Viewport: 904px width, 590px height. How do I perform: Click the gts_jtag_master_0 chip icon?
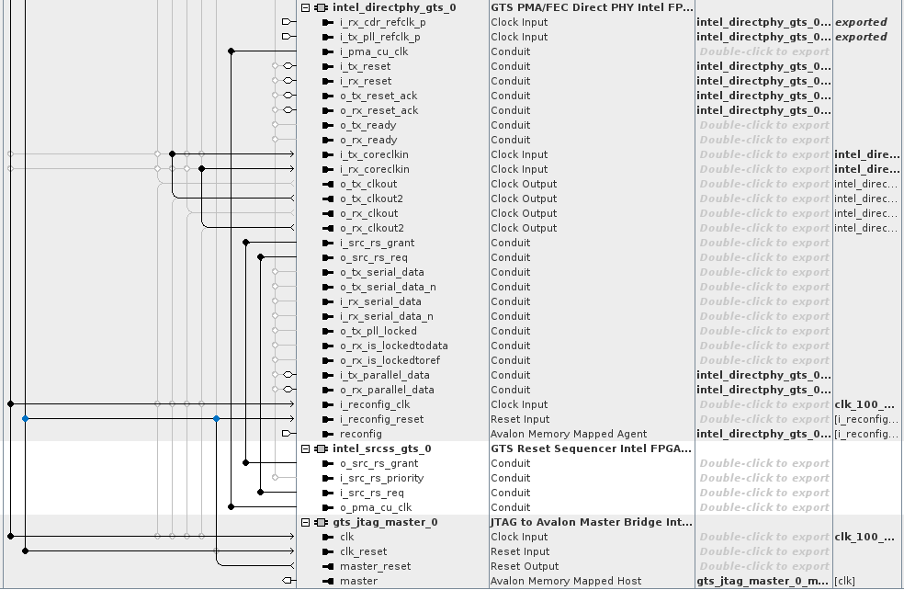tap(321, 523)
